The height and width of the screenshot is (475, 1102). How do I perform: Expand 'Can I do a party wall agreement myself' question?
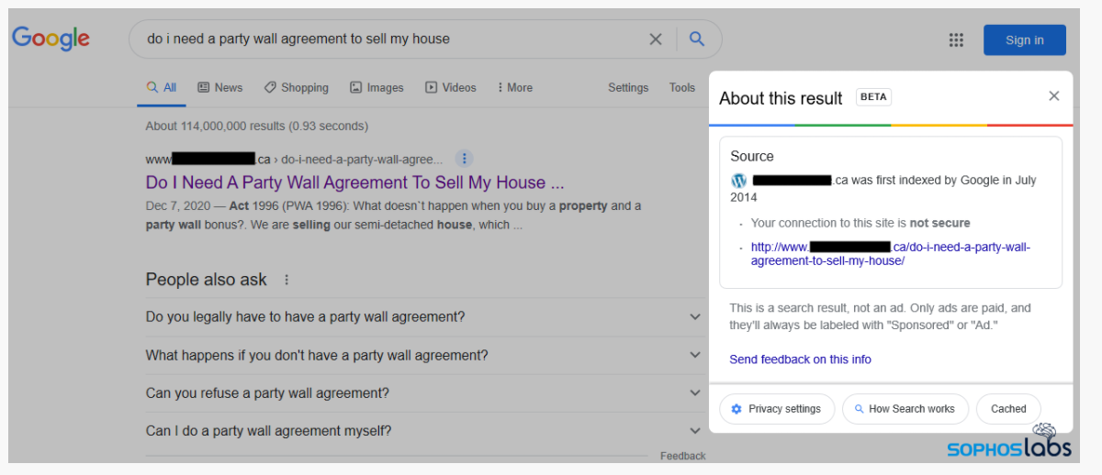423,431
